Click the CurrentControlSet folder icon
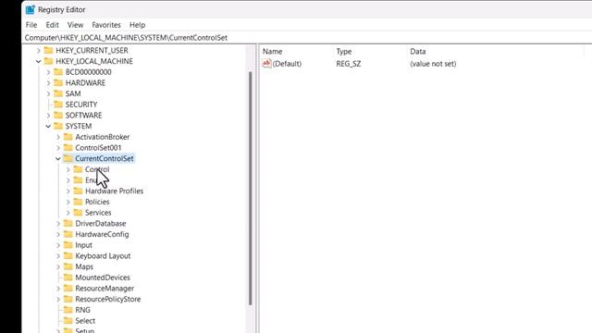Screen dimensions: 592x333 tap(68, 158)
